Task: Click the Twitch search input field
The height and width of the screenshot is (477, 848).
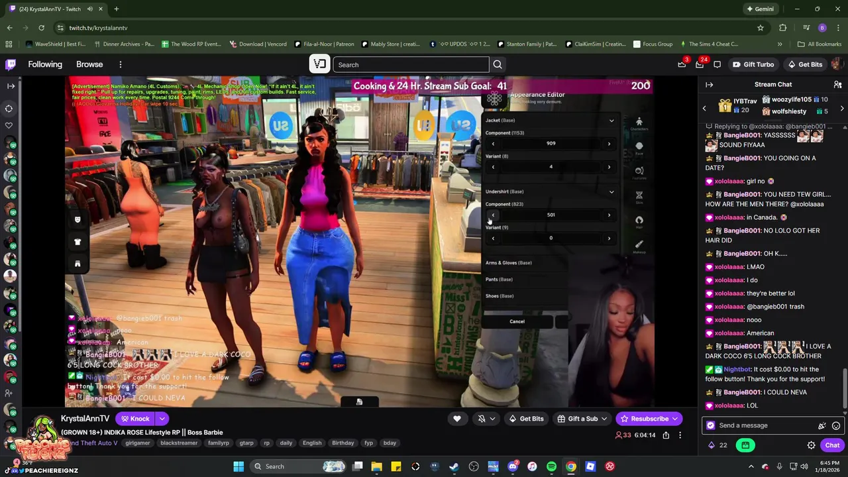Action: pyautogui.click(x=411, y=64)
